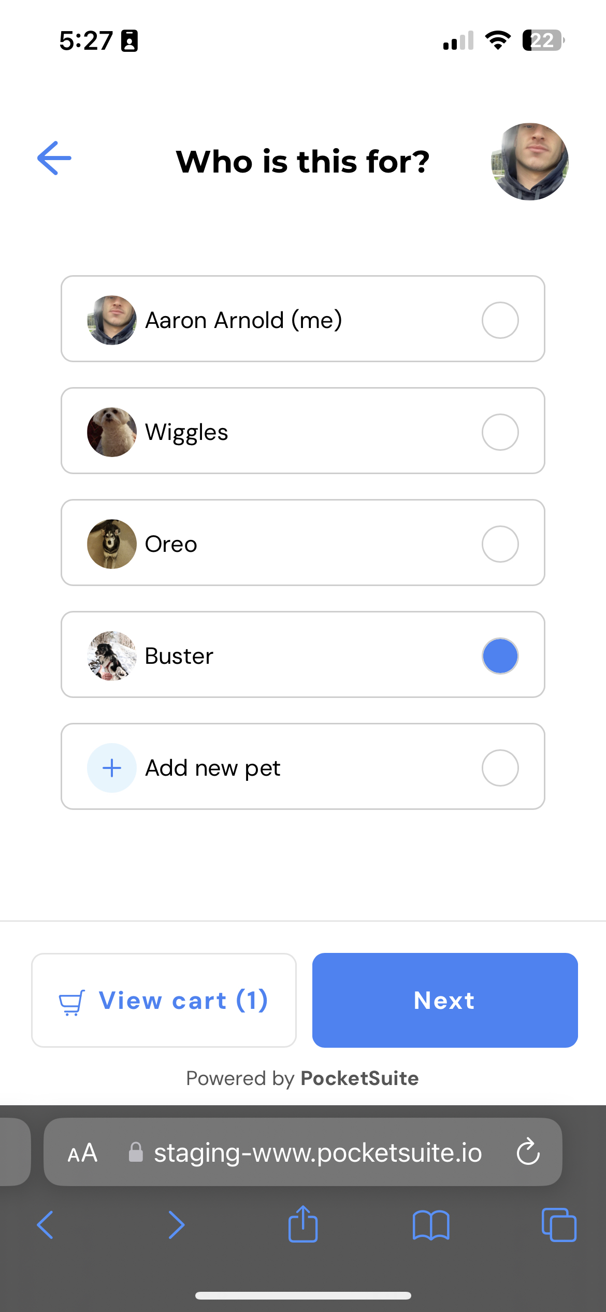Select the Aaron Arnold (me) radio button

click(x=500, y=320)
